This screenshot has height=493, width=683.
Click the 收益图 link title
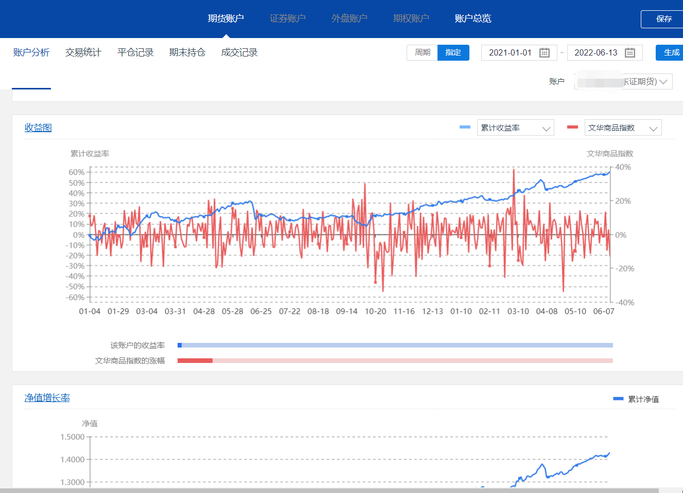tap(38, 127)
